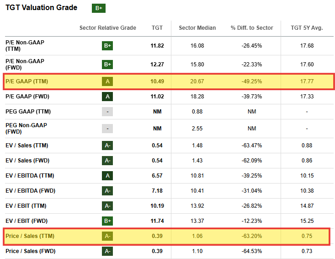
Task: Click sector median value 20.67
Action: tap(197, 81)
